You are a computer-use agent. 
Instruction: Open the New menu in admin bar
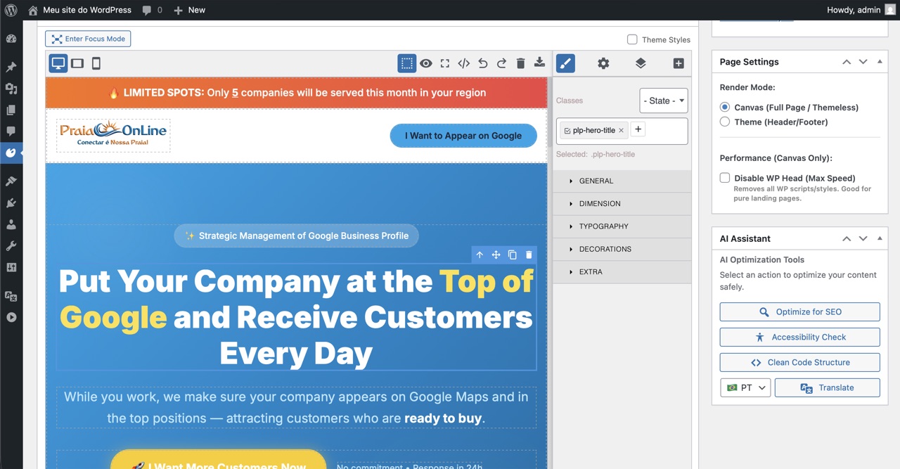(189, 10)
